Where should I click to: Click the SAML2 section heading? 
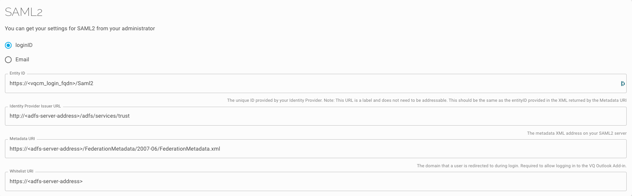coord(24,12)
